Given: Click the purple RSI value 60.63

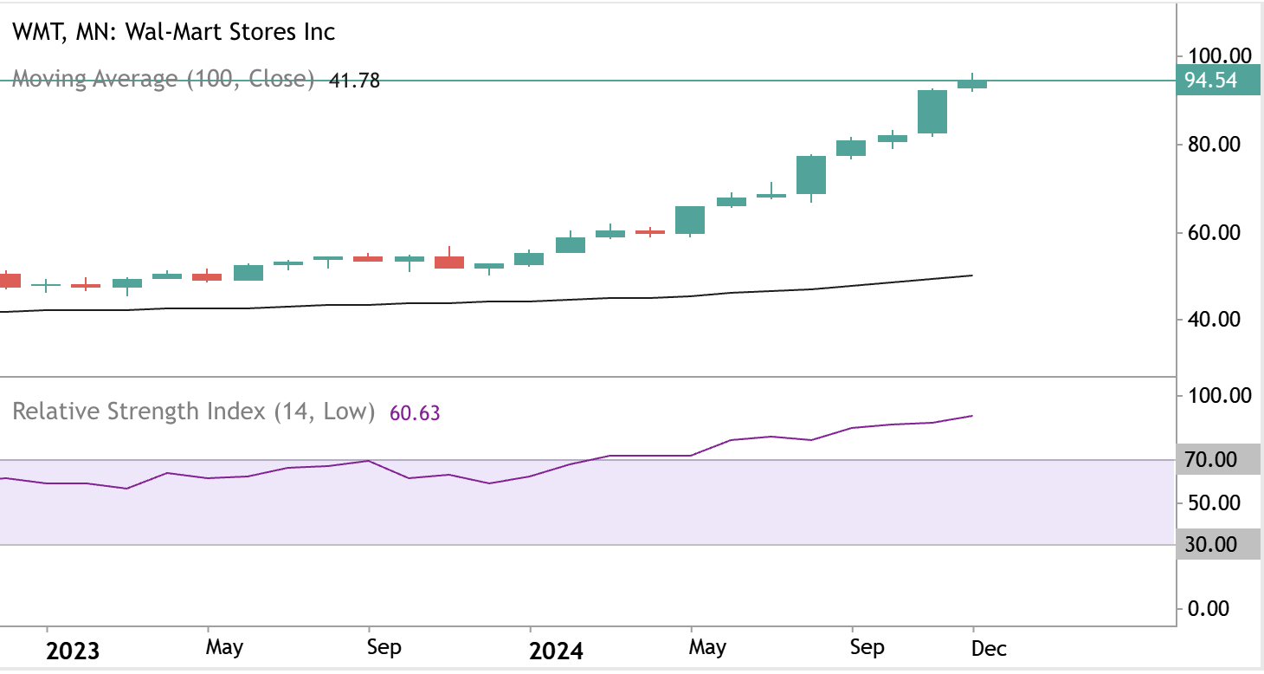Looking at the screenshot, I should (x=415, y=413).
